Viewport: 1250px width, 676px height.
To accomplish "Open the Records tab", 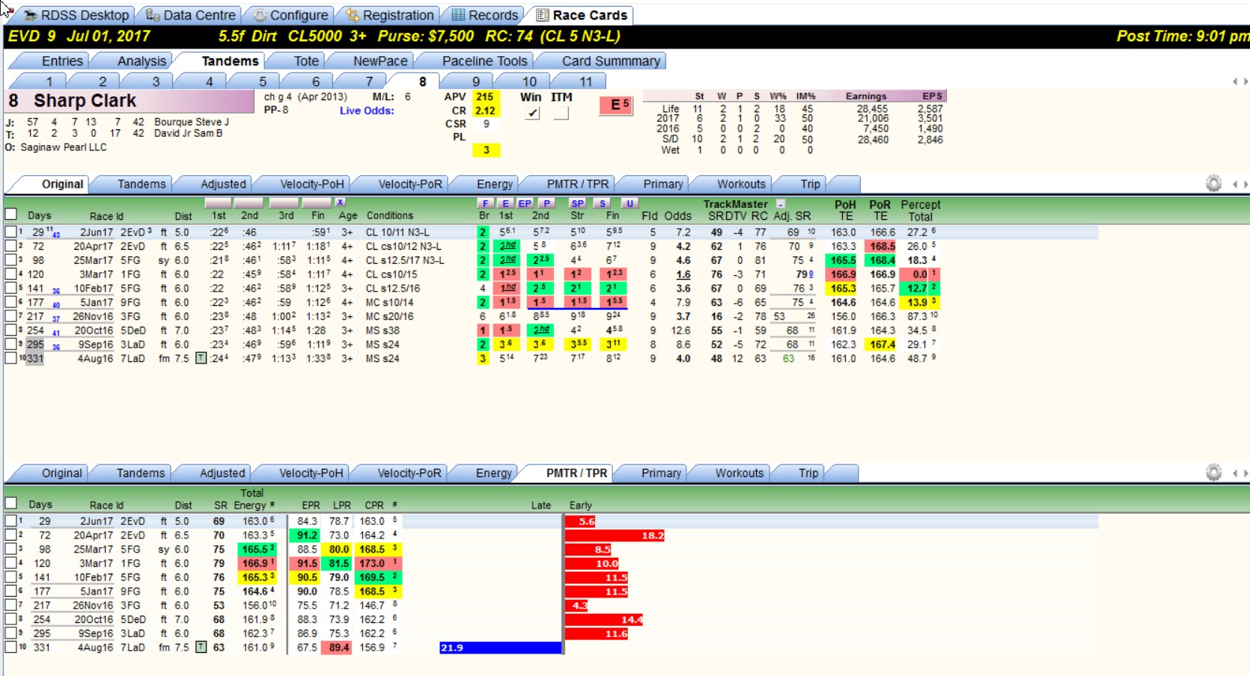I will [484, 15].
